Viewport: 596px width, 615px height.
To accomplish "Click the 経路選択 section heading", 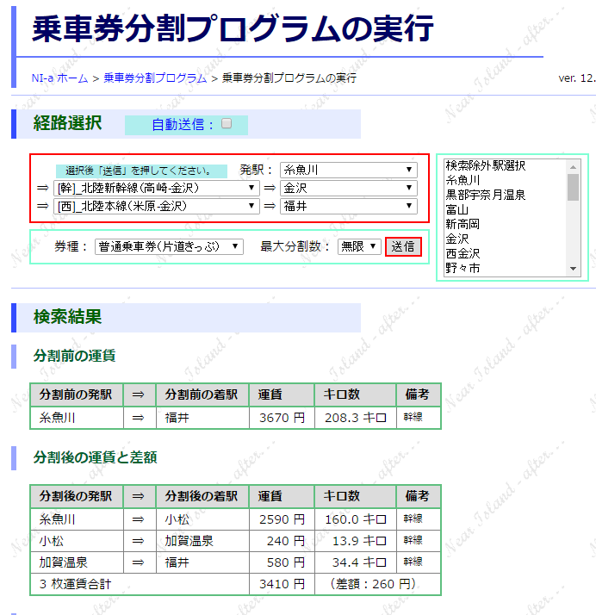I will pos(68,123).
